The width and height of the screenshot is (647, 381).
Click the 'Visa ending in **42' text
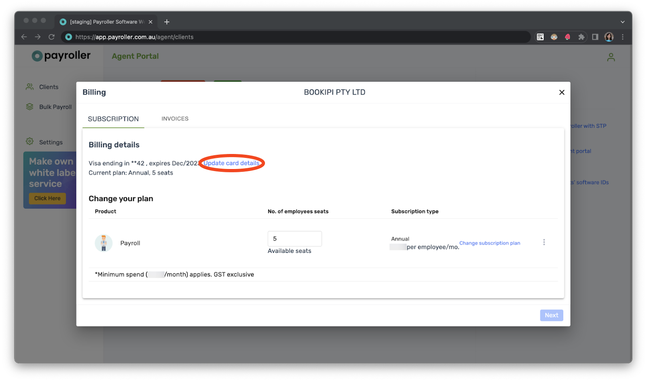coord(116,163)
